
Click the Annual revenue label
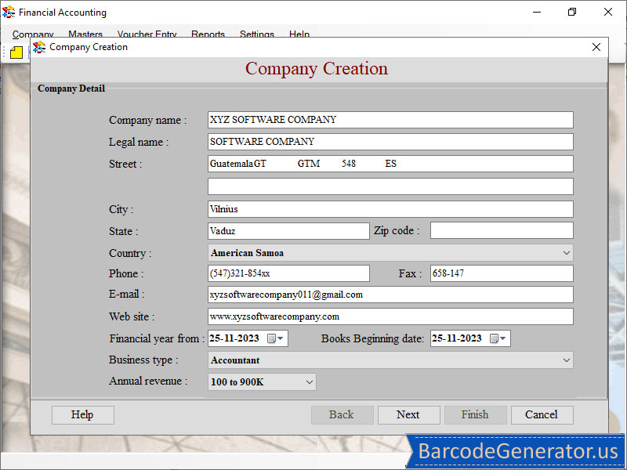click(148, 381)
